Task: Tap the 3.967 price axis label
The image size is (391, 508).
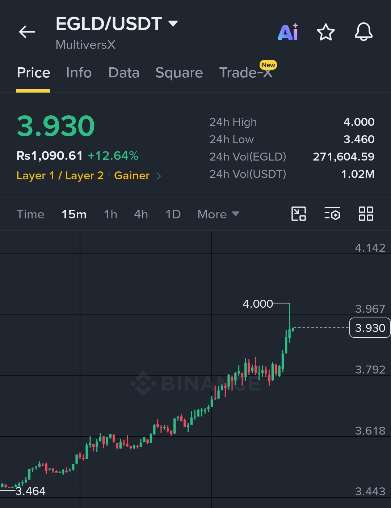Action: click(370, 309)
